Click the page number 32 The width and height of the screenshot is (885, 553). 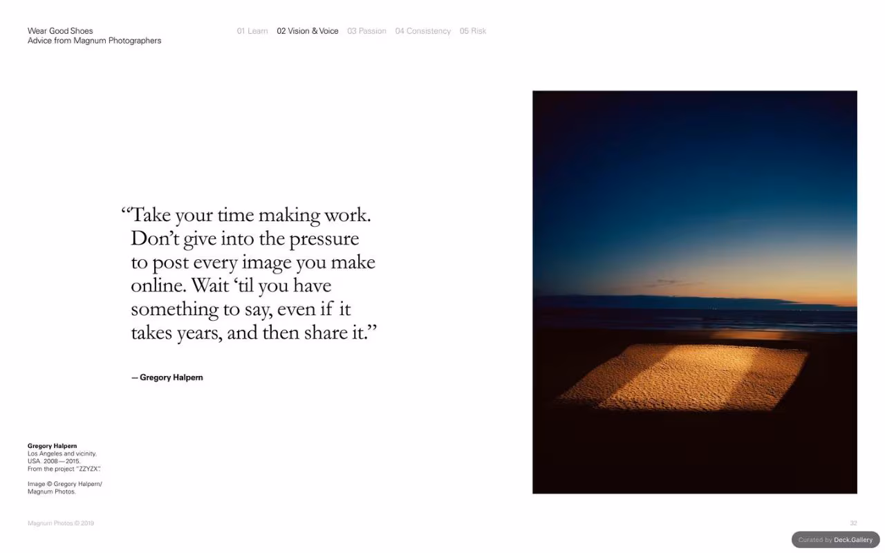tap(853, 523)
